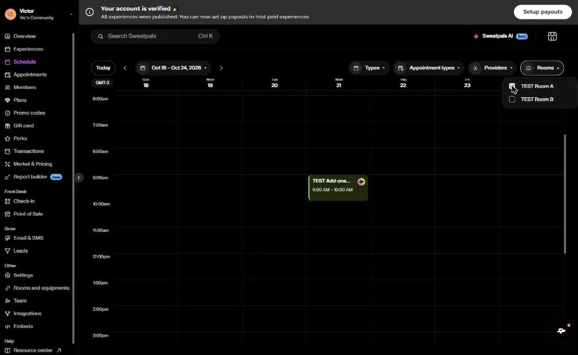Viewport: 578px width, 355px height.
Task: Jump to Today in the calendar
Action: tap(103, 68)
